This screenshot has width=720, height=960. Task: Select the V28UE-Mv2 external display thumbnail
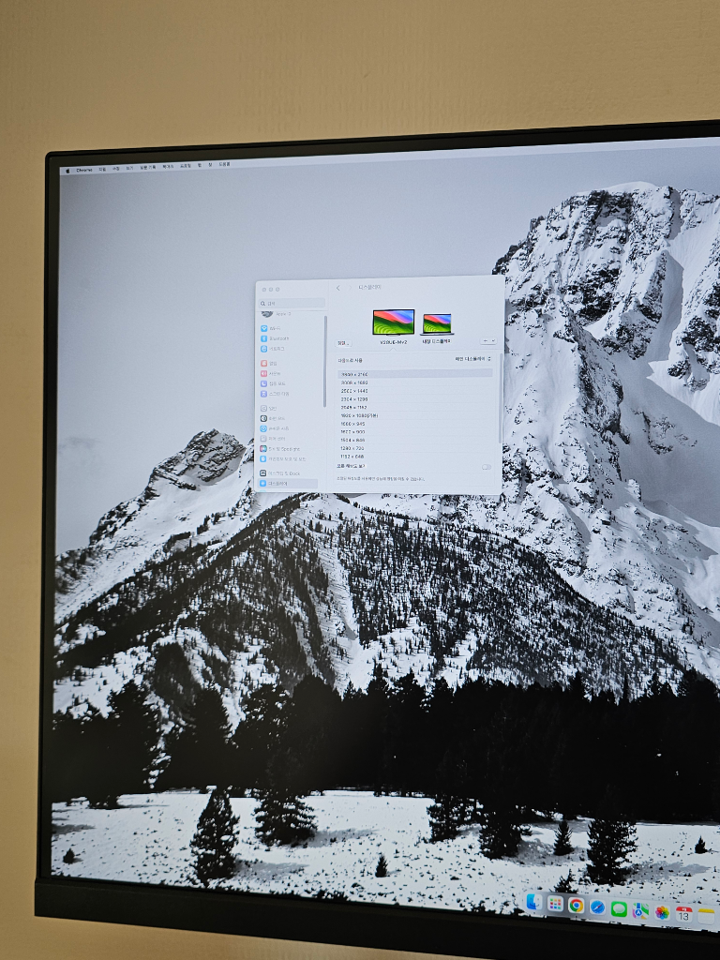[393, 322]
